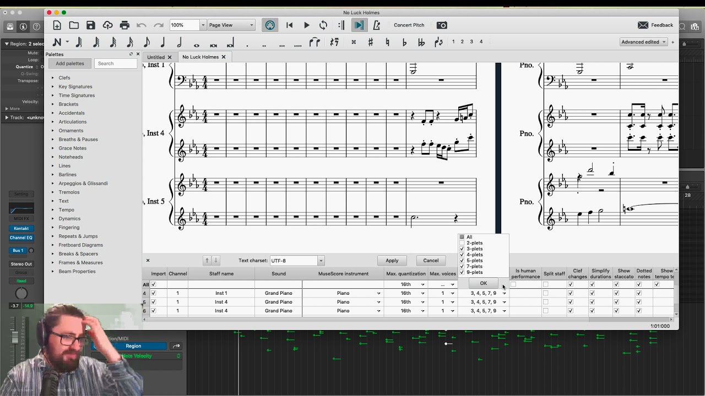Select voice 2 in note toolbar

coord(462,42)
